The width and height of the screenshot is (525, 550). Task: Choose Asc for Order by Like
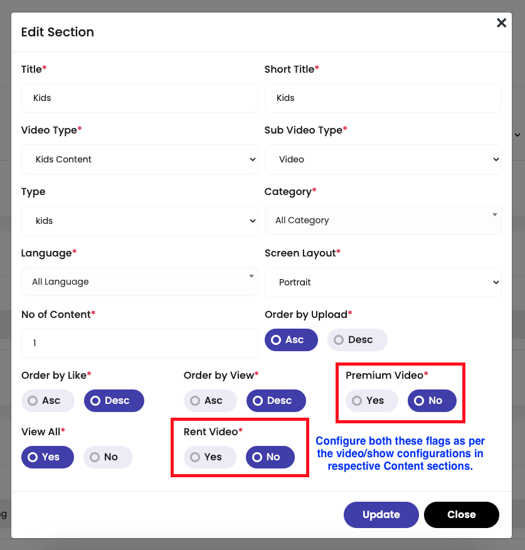coord(48,401)
